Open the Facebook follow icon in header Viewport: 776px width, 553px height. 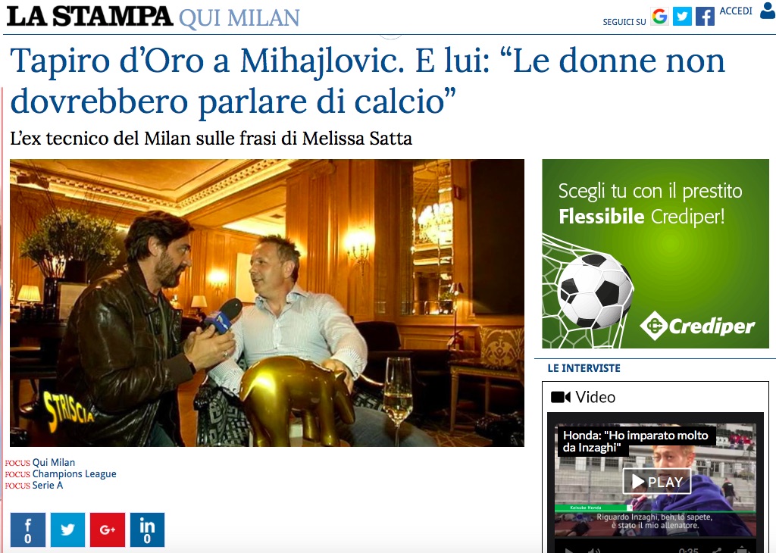coord(705,17)
